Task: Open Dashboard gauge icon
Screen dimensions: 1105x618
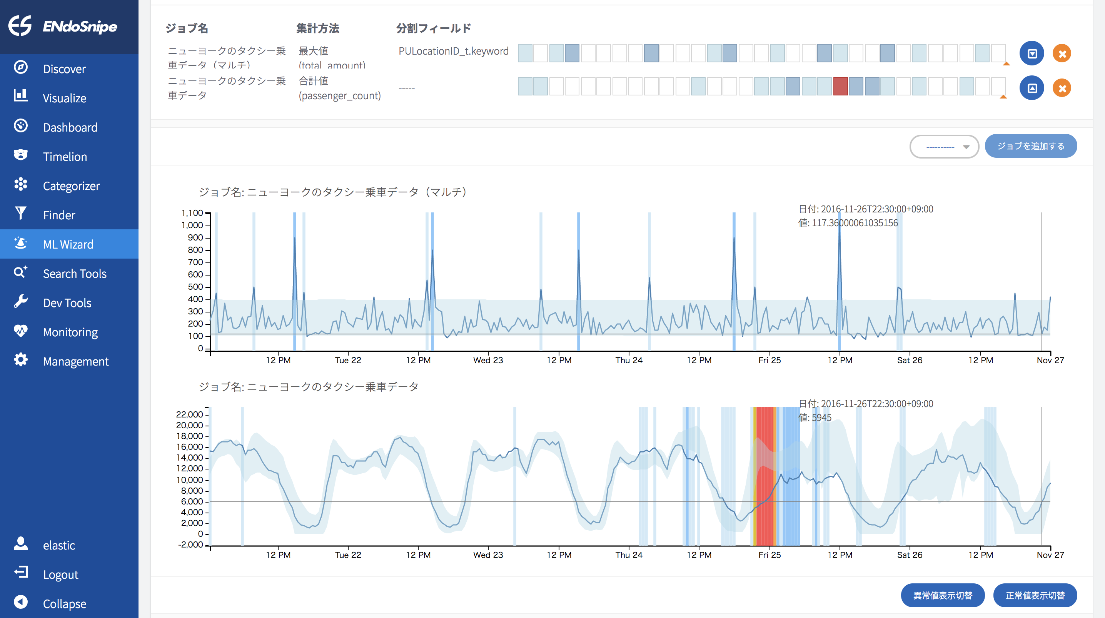Action: point(21,126)
